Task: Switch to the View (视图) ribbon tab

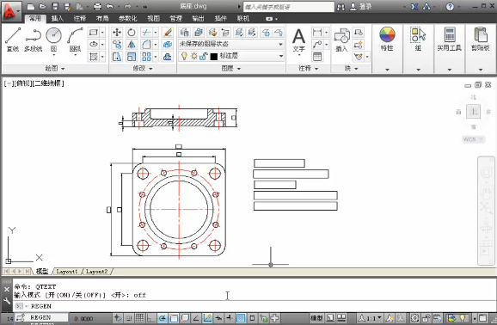Action: [153, 18]
